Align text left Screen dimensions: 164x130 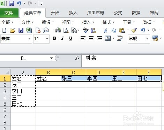(x=83, y=38)
